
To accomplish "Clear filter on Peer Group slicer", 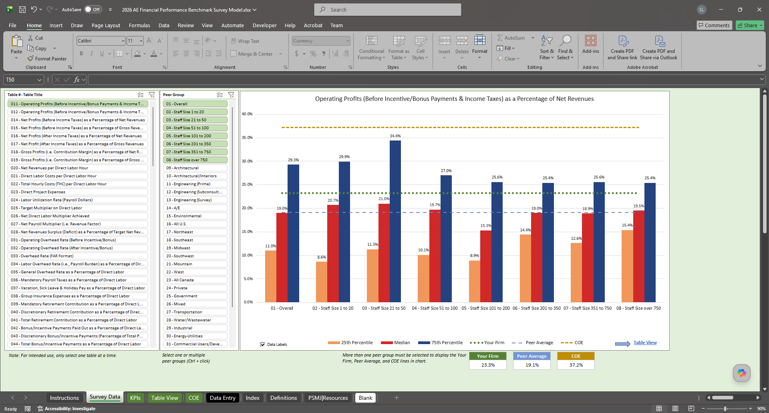I will [x=231, y=95].
